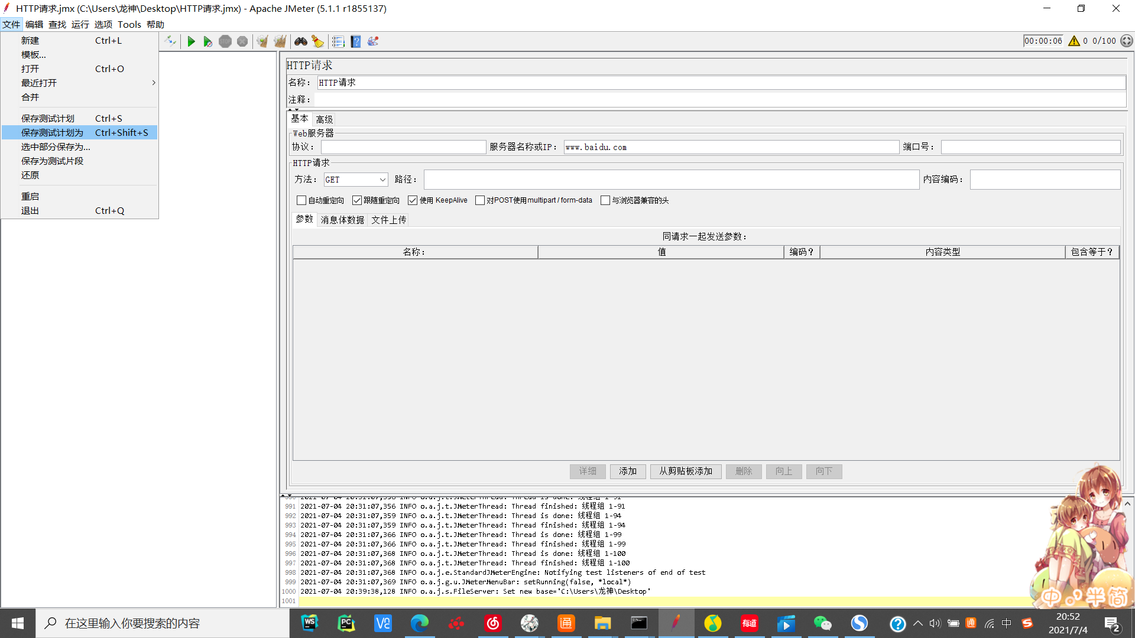Switch to the 消息体数据 tab
Viewport: 1135px width, 638px height.
[342, 220]
